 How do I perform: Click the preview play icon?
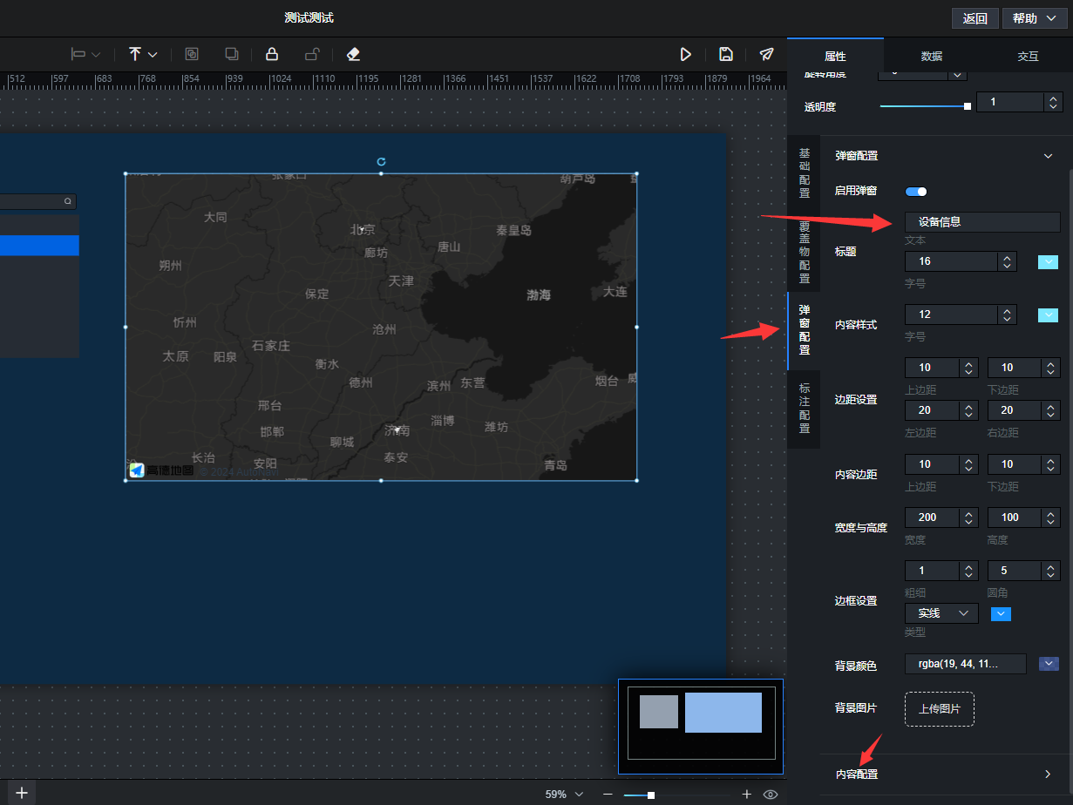[686, 54]
